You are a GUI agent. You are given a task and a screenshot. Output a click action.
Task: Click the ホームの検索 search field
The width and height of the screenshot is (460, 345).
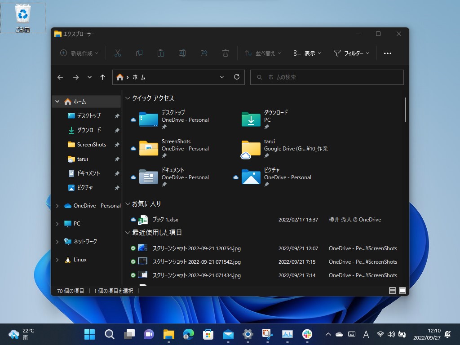[327, 77]
